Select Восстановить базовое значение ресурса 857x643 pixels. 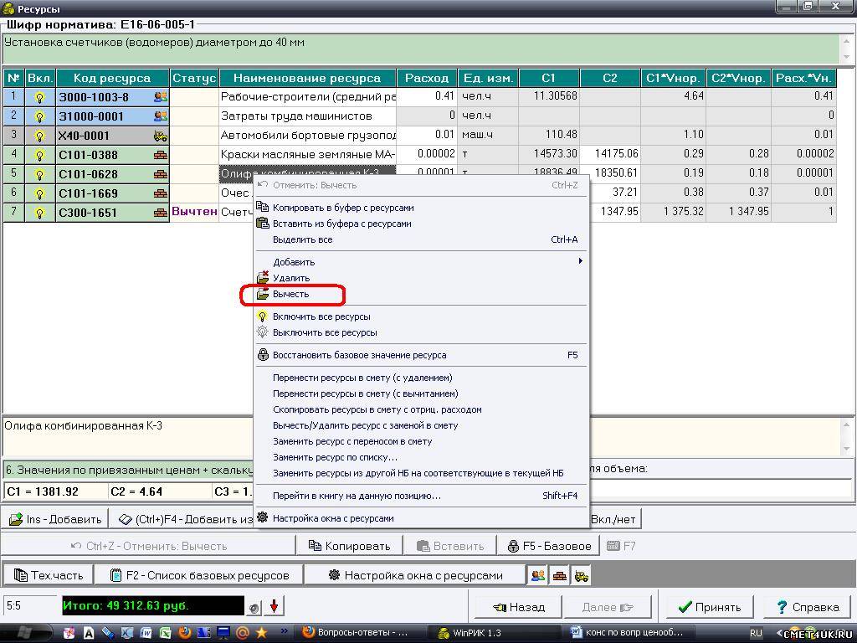(359, 355)
